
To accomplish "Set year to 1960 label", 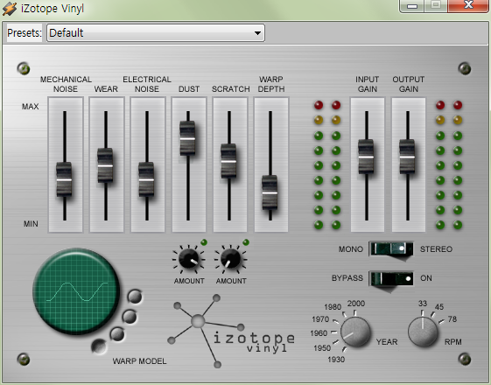I will [x=319, y=333].
